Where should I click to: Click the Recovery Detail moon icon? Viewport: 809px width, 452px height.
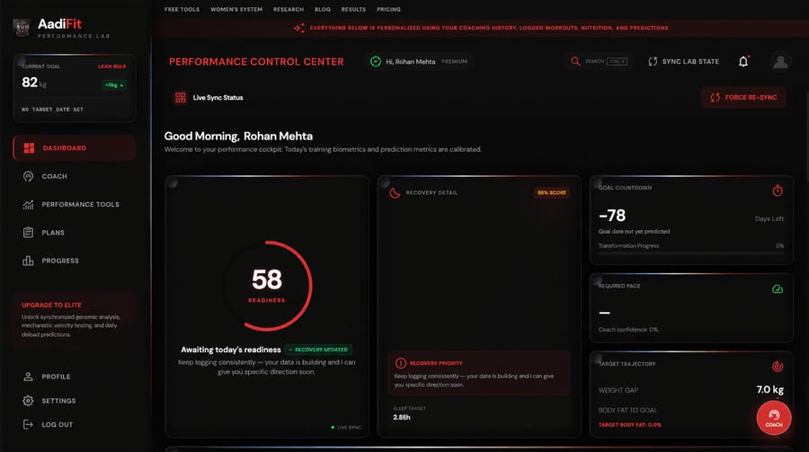pos(395,193)
